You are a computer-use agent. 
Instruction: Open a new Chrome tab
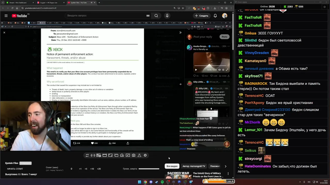point(99,3)
